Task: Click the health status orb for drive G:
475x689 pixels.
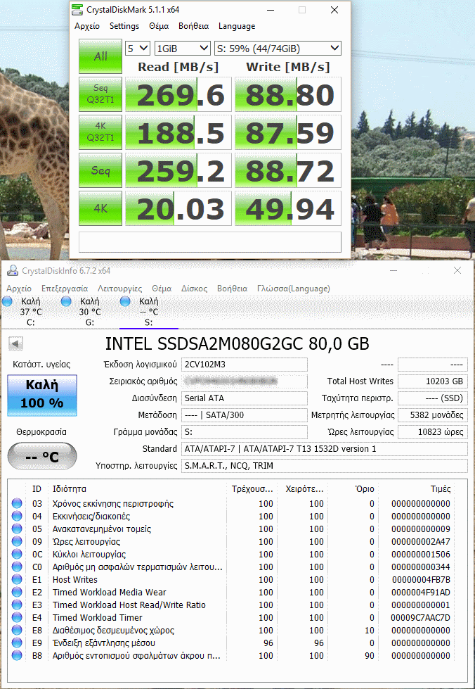Action: tap(66, 301)
